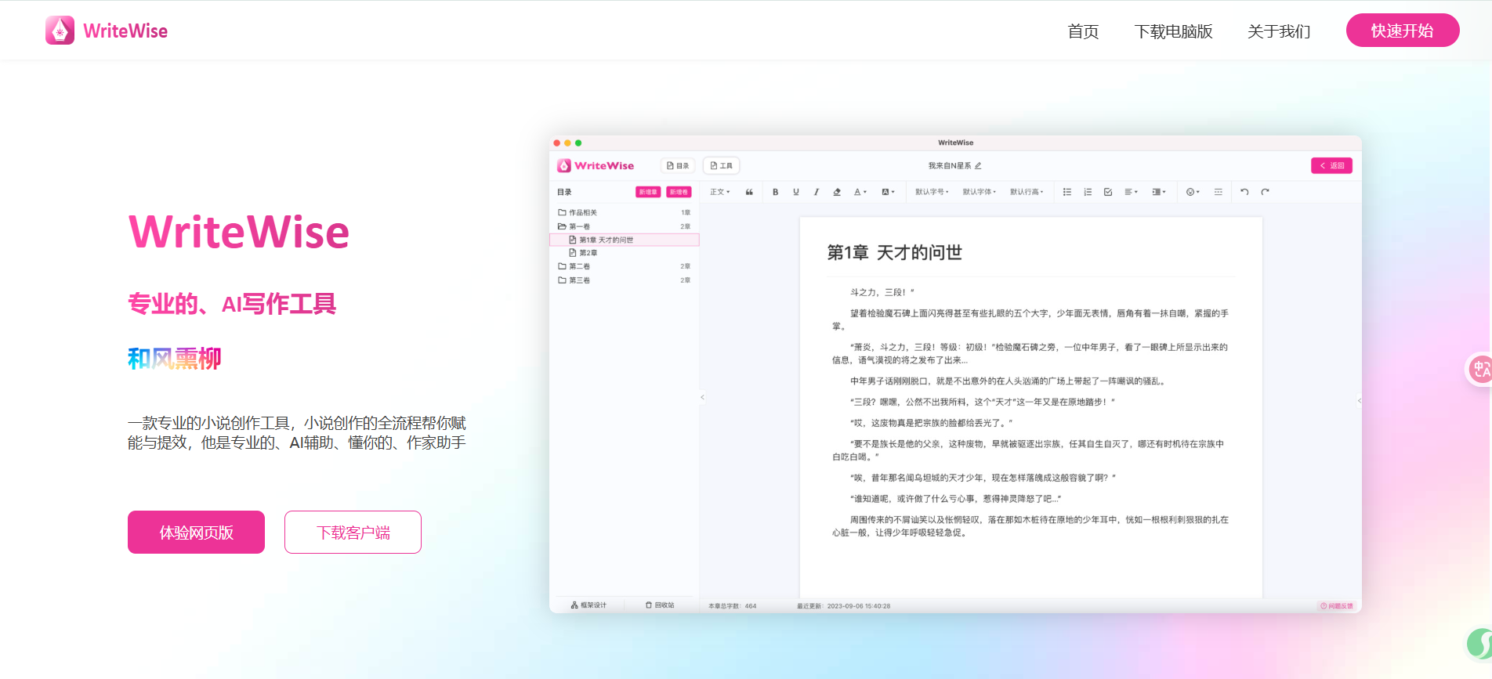Click the blockquote icon in toolbar
Image resolution: width=1492 pixels, height=679 pixels.
[x=749, y=192]
